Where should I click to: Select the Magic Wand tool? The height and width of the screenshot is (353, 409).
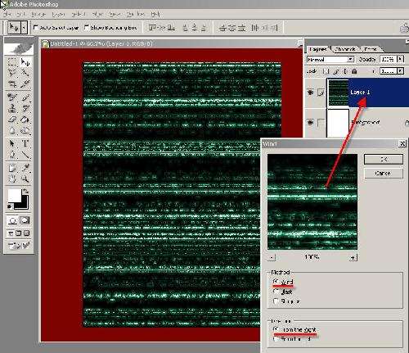(25, 73)
